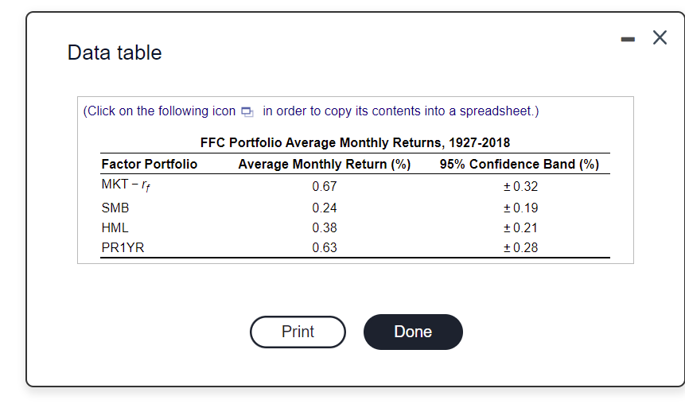Select the Data table heading
This screenshot has width=685, height=404.
115,52
